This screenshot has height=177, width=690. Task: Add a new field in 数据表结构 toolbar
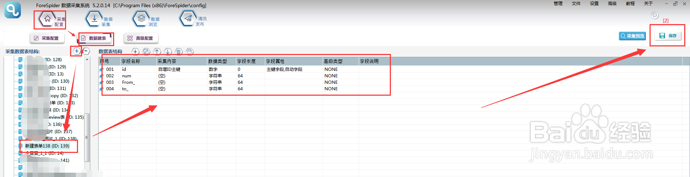click(x=135, y=51)
